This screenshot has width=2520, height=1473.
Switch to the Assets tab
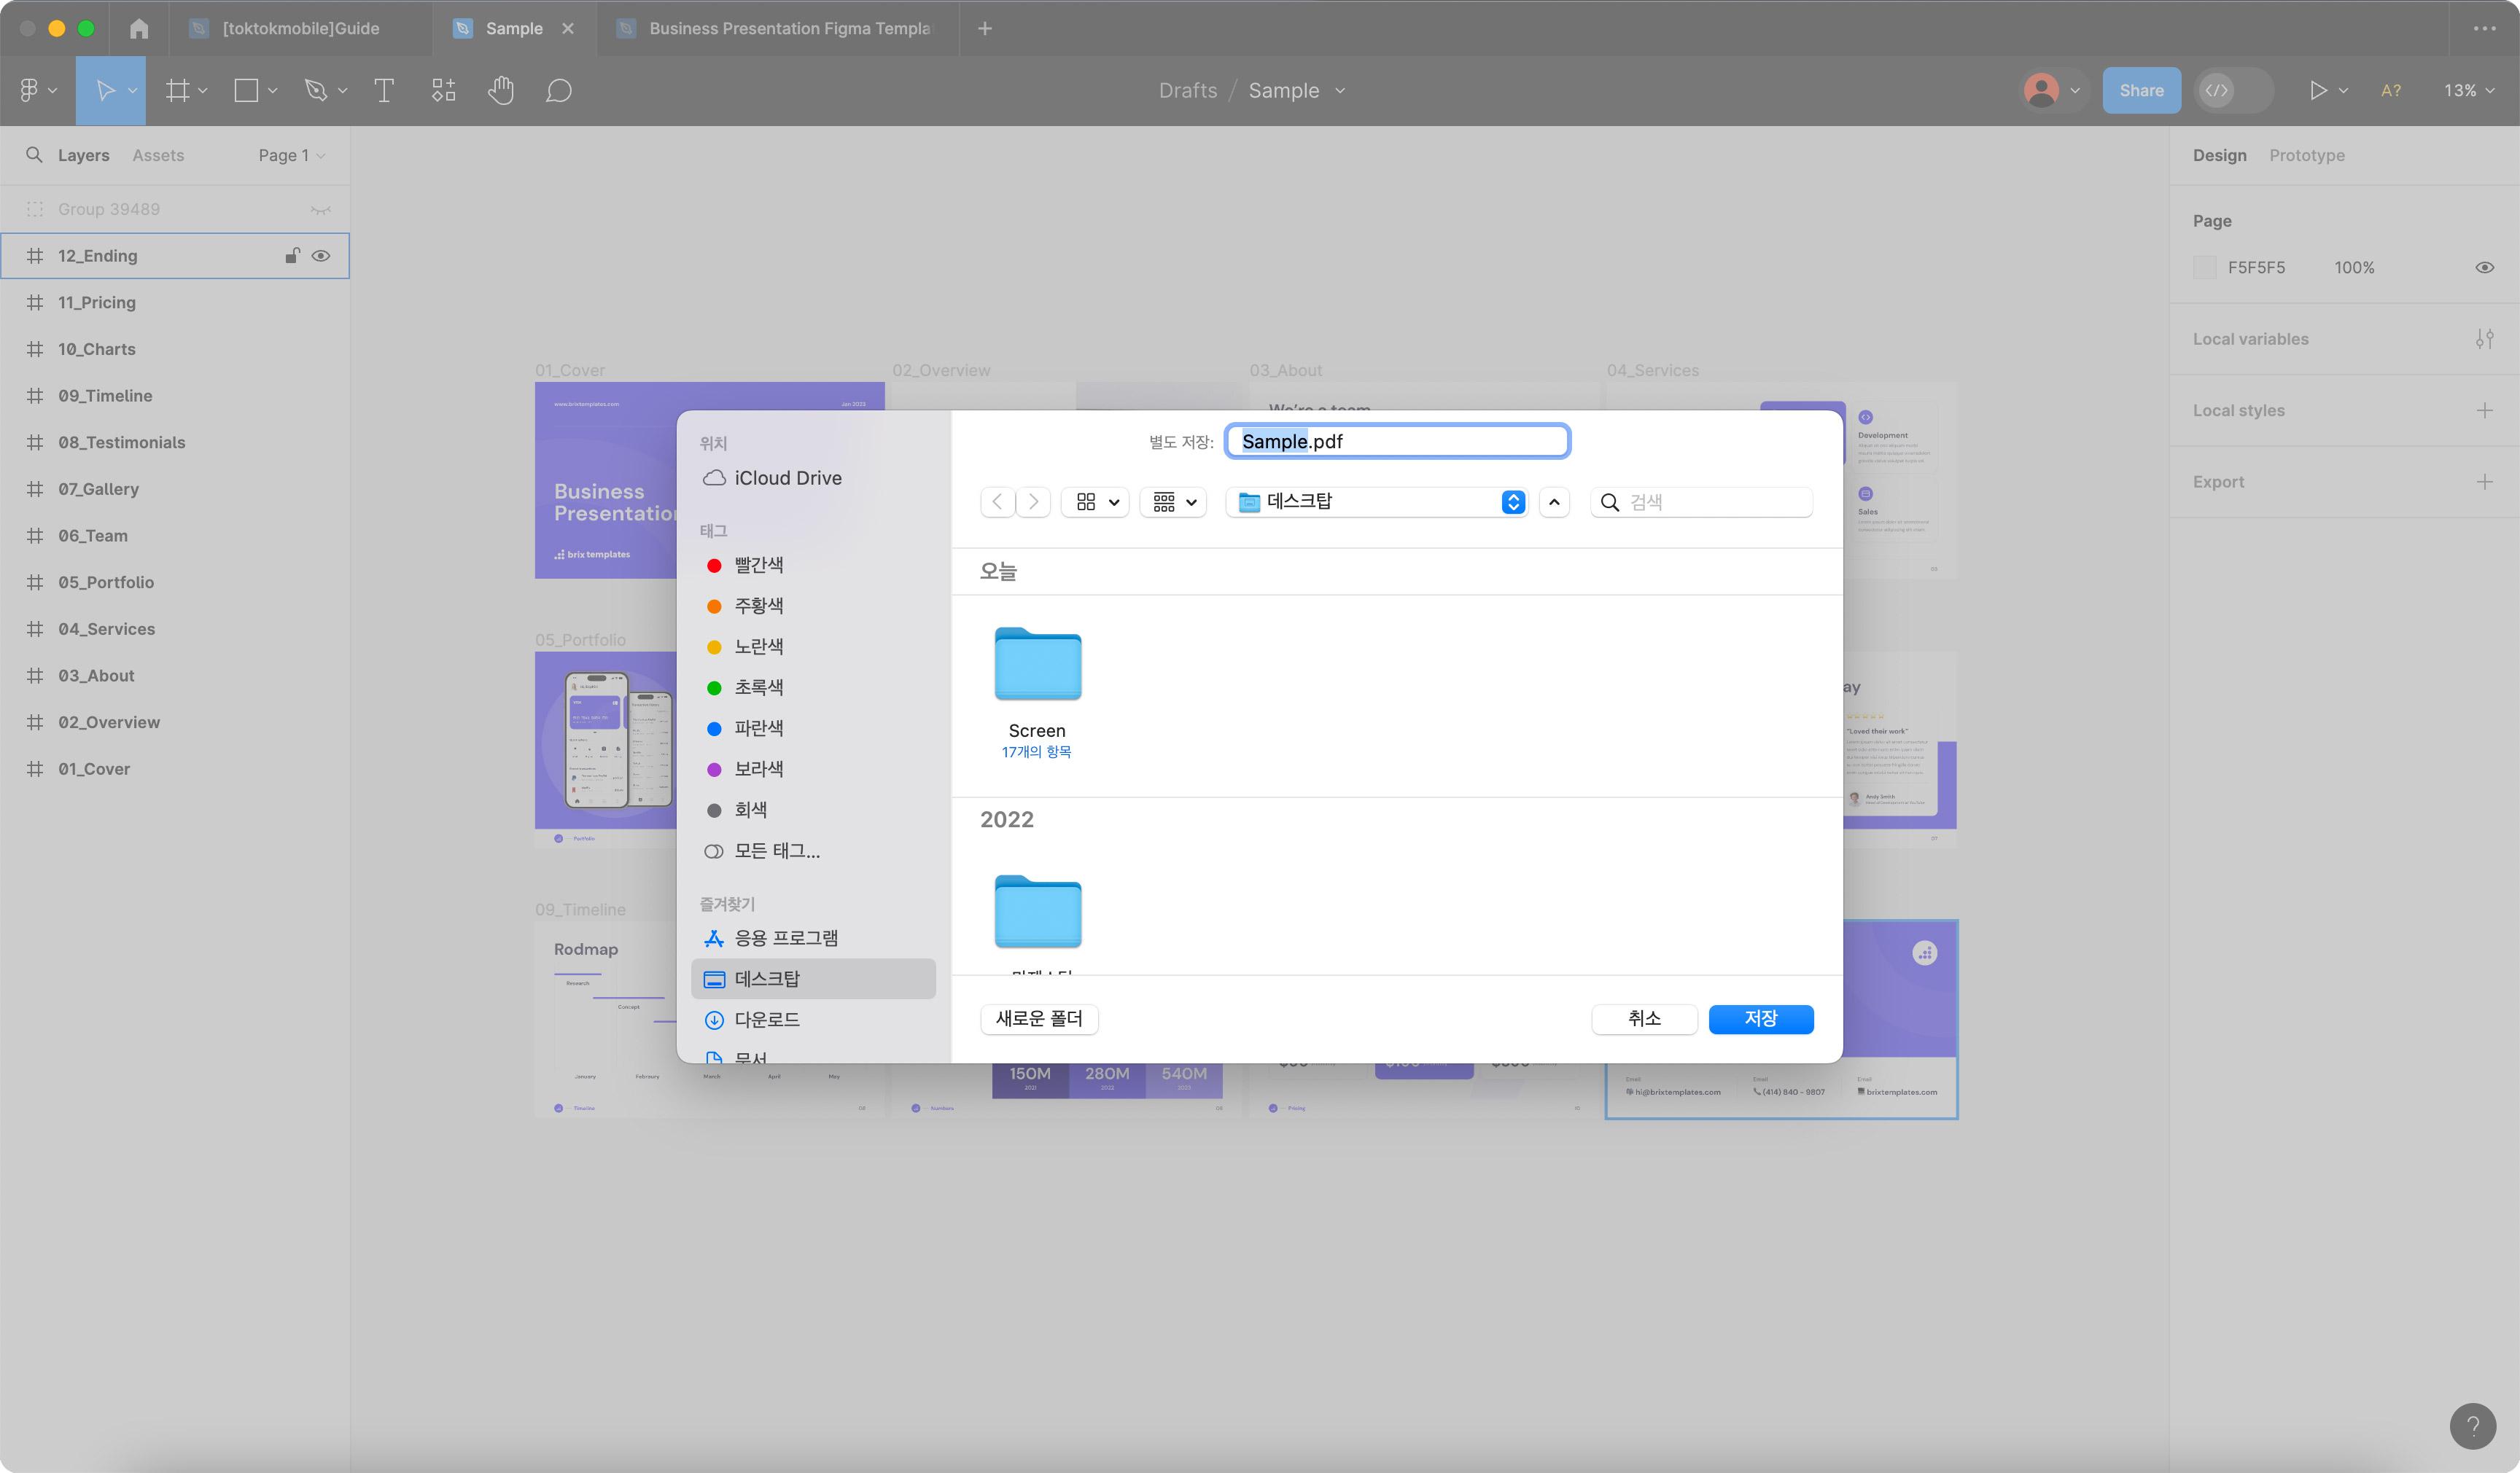158,156
